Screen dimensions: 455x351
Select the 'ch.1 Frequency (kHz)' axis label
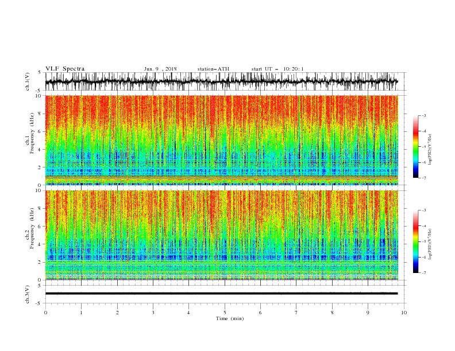[29, 134]
